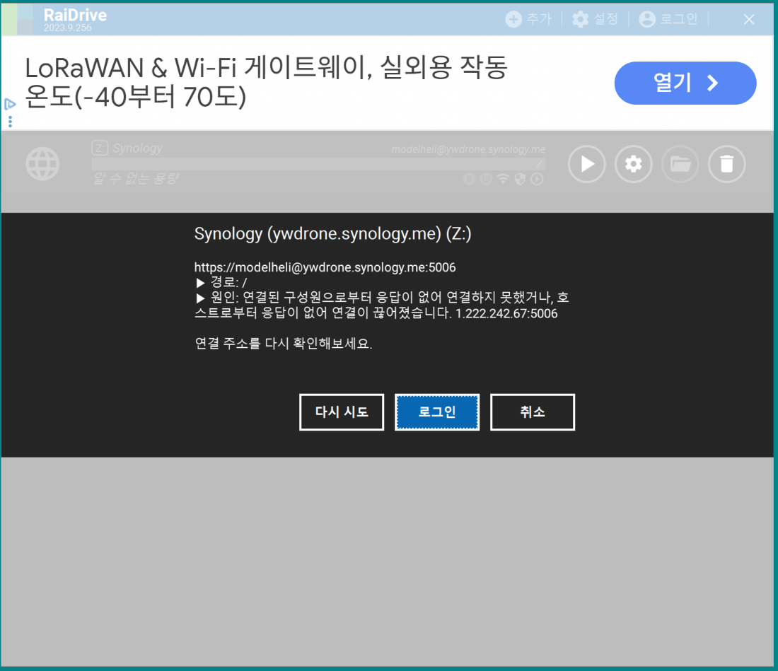This screenshot has width=778, height=671.
Task: Click 추가 to add a new drive
Action: pos(528,19)
